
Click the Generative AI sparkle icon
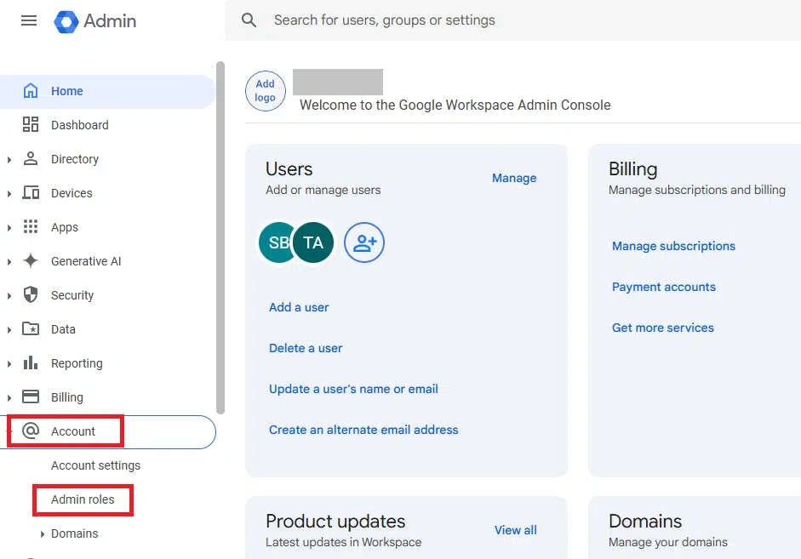point(31,261)
